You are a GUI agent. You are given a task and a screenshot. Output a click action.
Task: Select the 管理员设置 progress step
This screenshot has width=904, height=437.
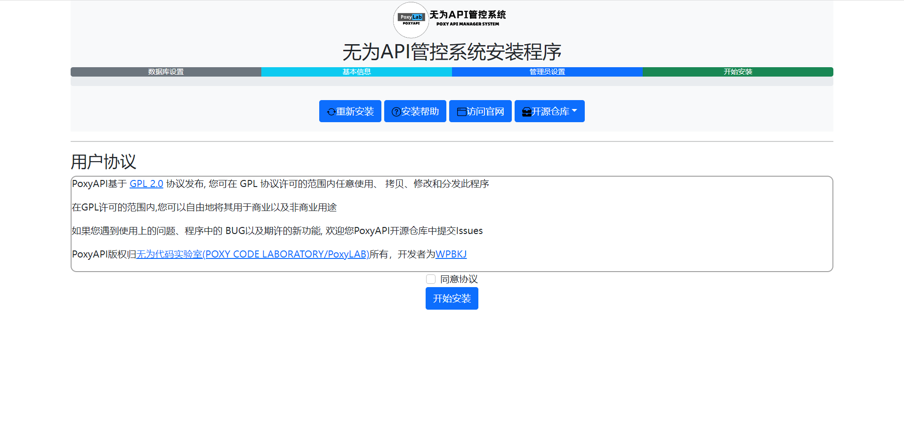[547, 72]
